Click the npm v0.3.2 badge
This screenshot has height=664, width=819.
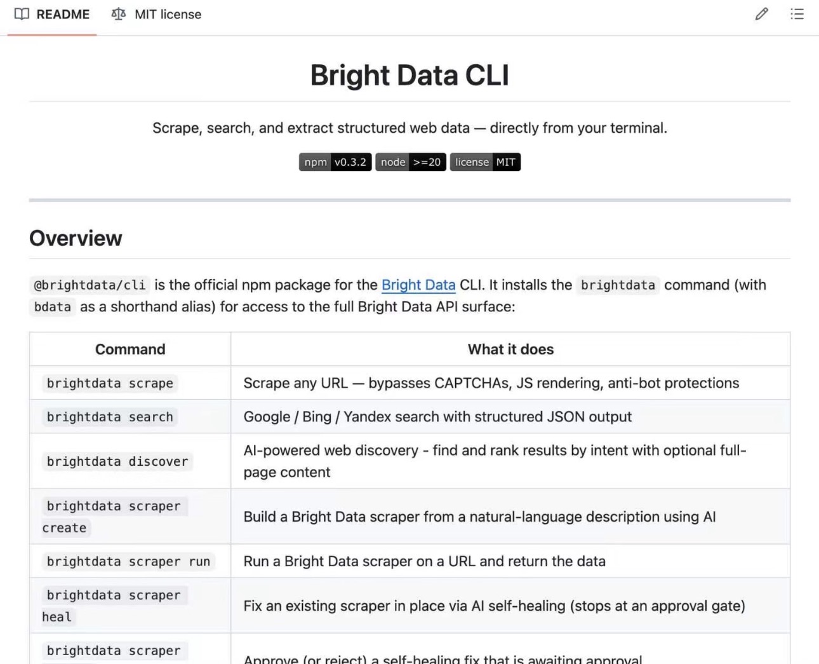click(x=335, y=162)
